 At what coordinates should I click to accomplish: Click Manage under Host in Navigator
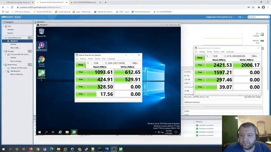tap(10, 30)
